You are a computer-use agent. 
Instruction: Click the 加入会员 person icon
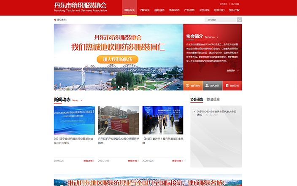tap(206, 86)
